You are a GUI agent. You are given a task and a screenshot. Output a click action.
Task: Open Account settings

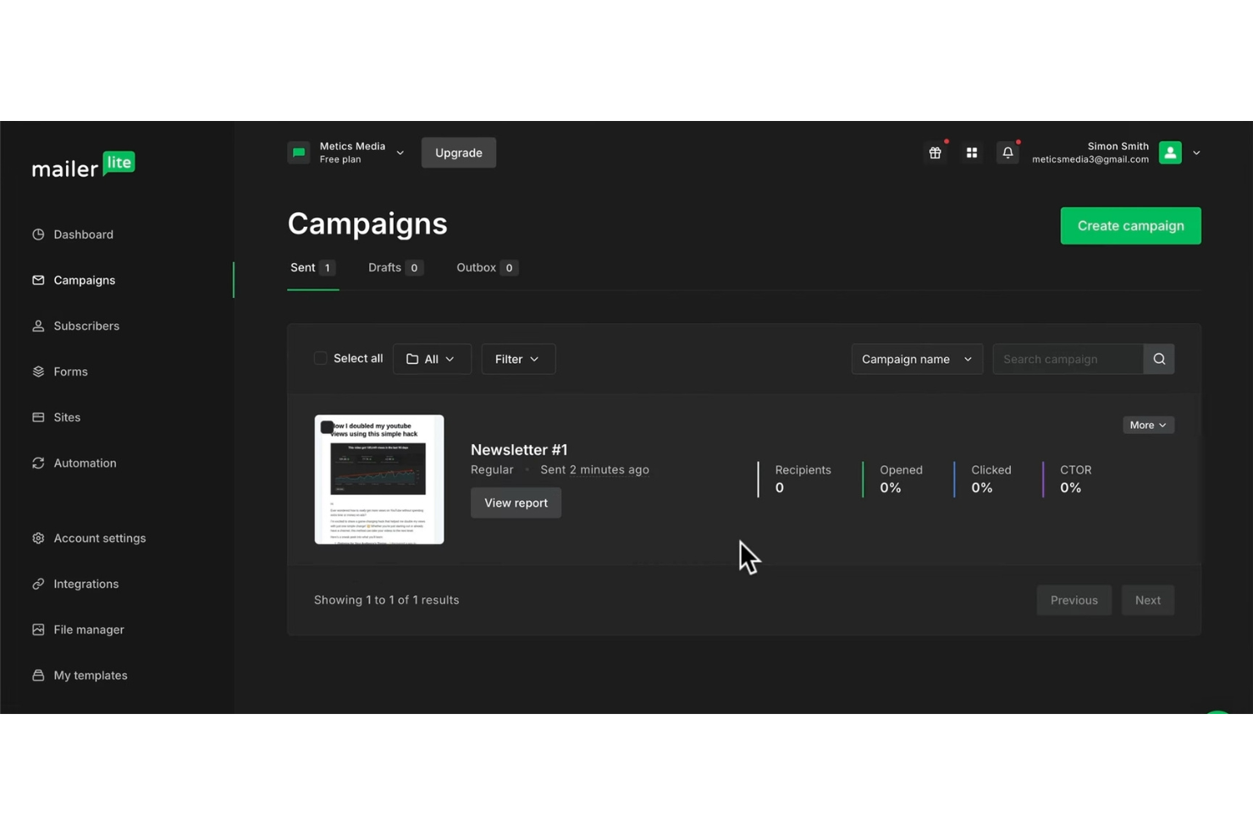coord(99,538)
